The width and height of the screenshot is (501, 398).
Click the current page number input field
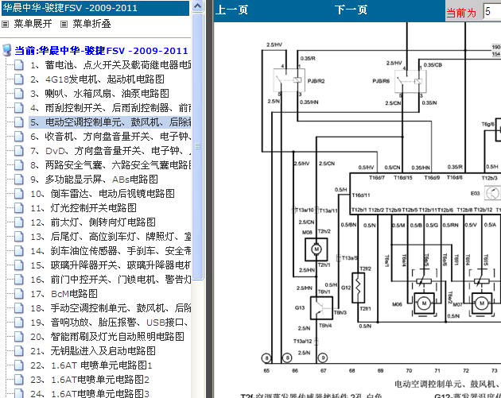pyautogui.click(x=492, y=12)
